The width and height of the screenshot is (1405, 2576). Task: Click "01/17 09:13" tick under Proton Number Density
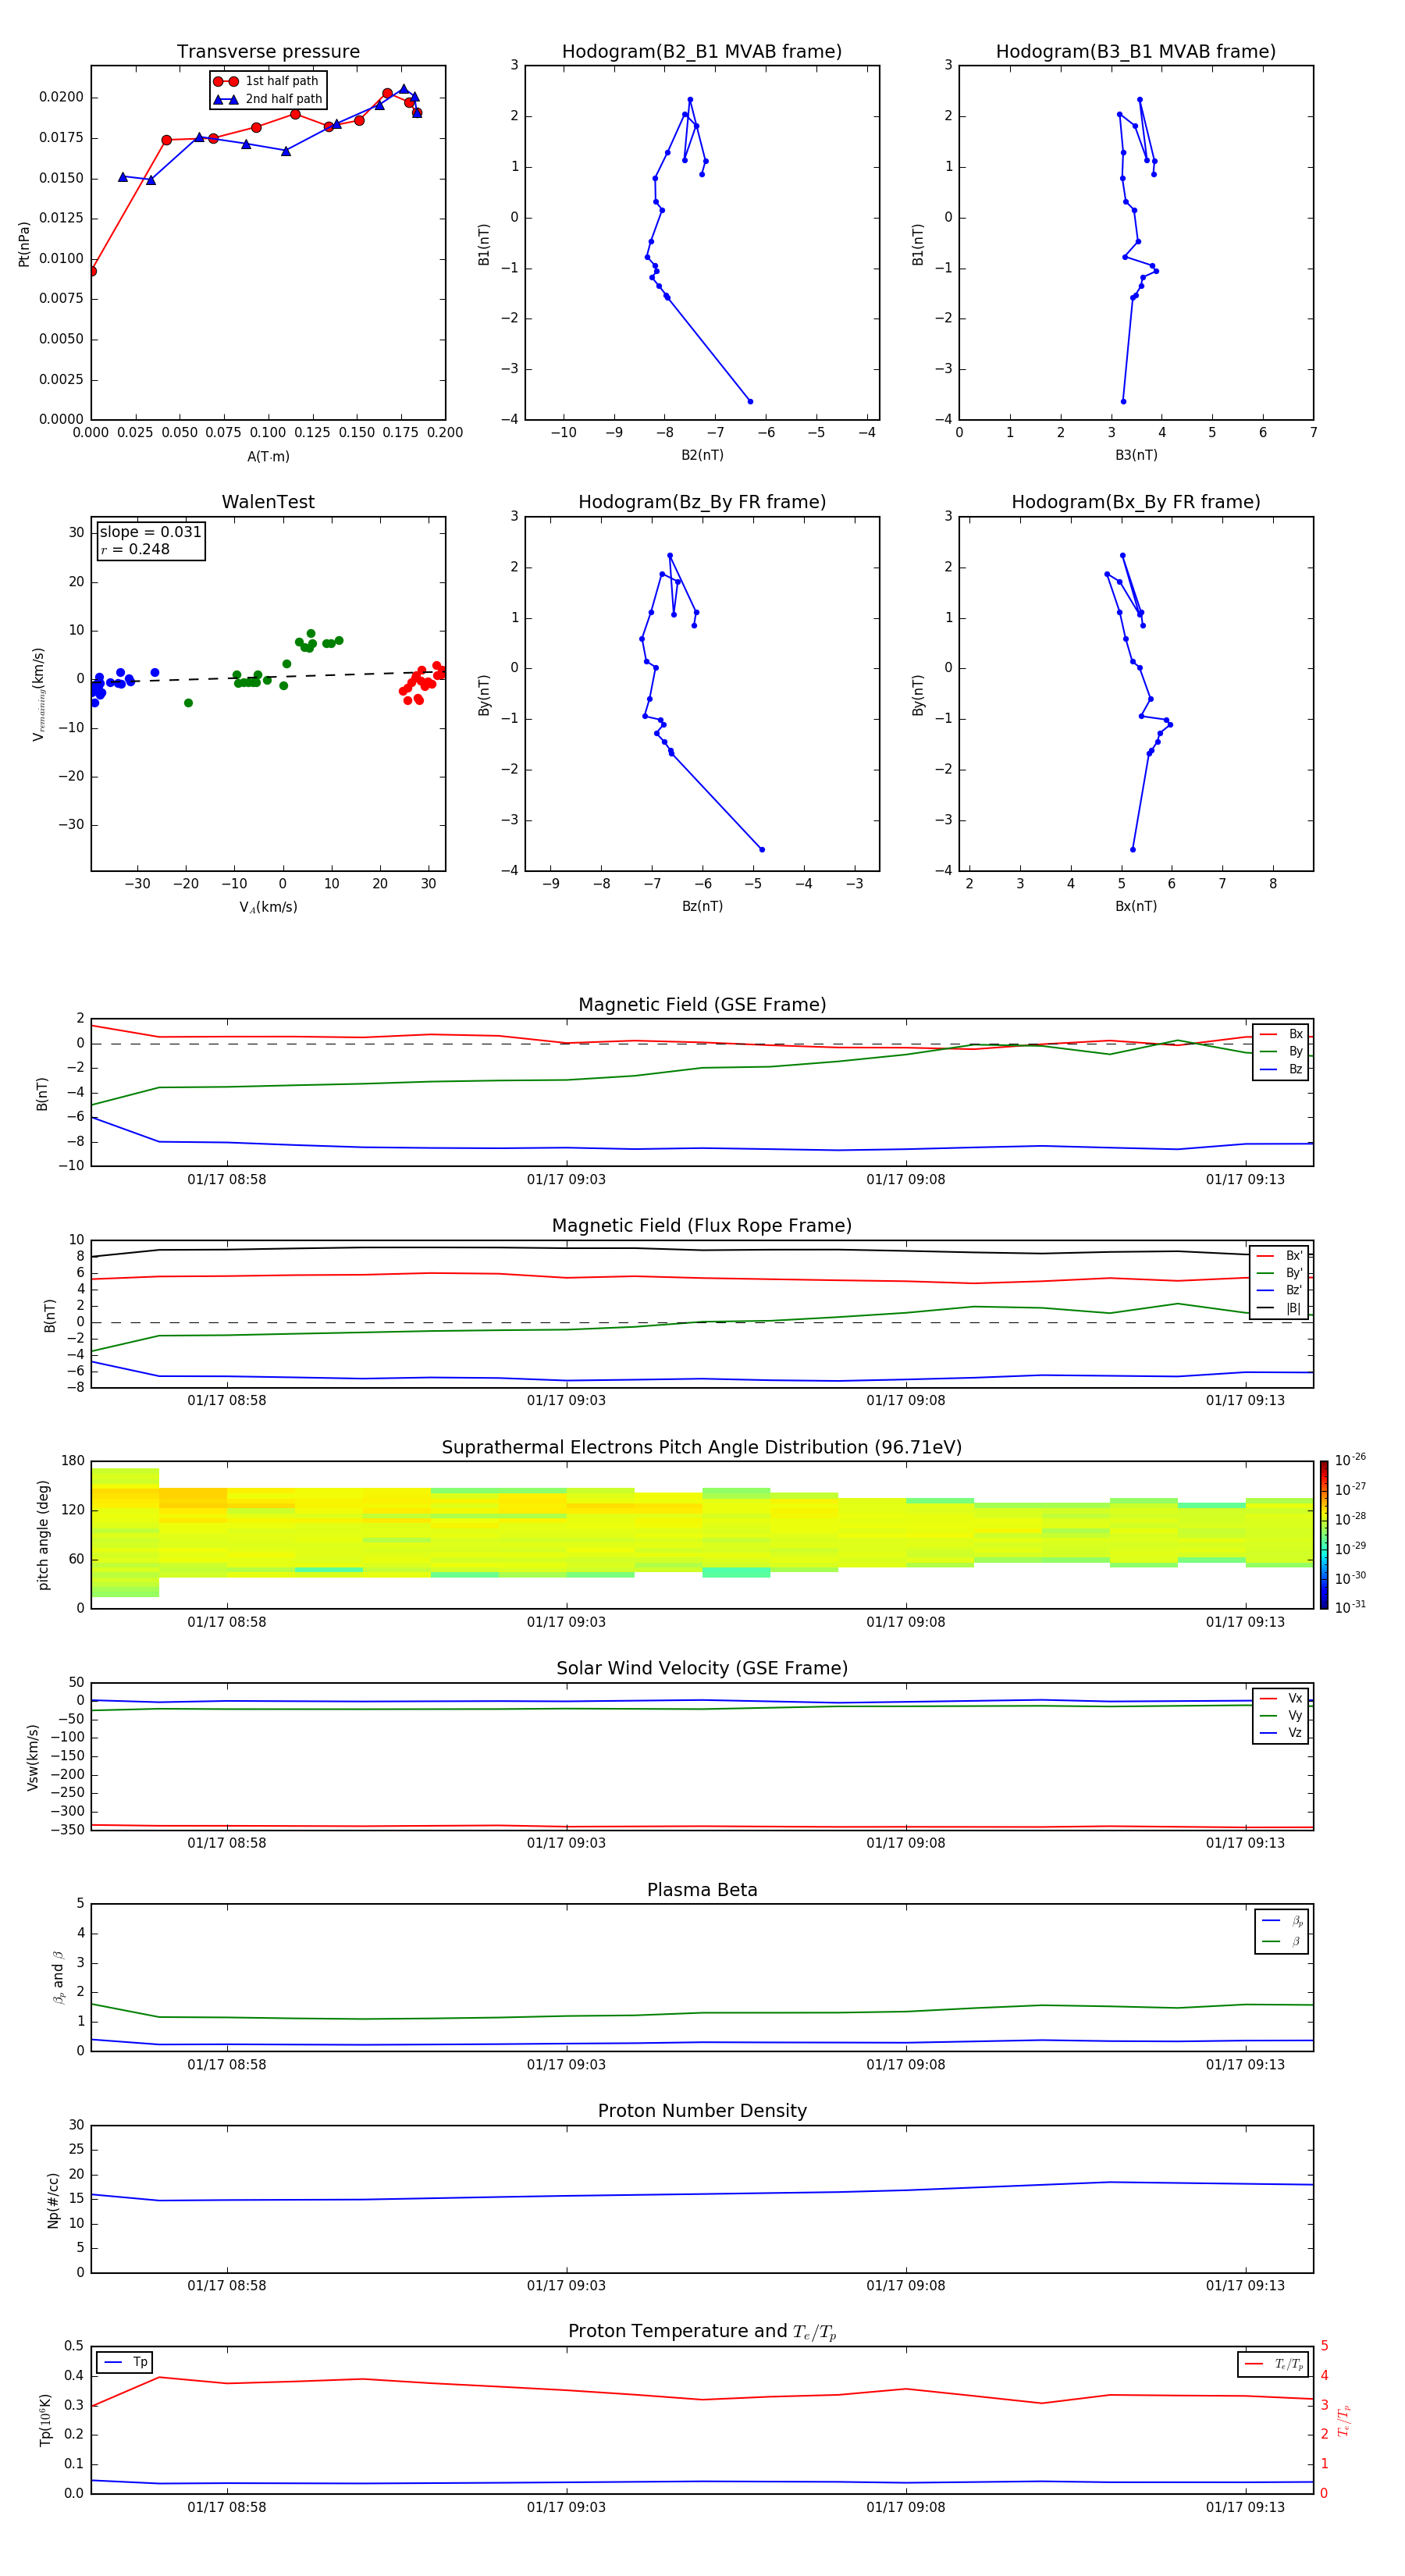pyautogui.click(x=1245, y=2285)
